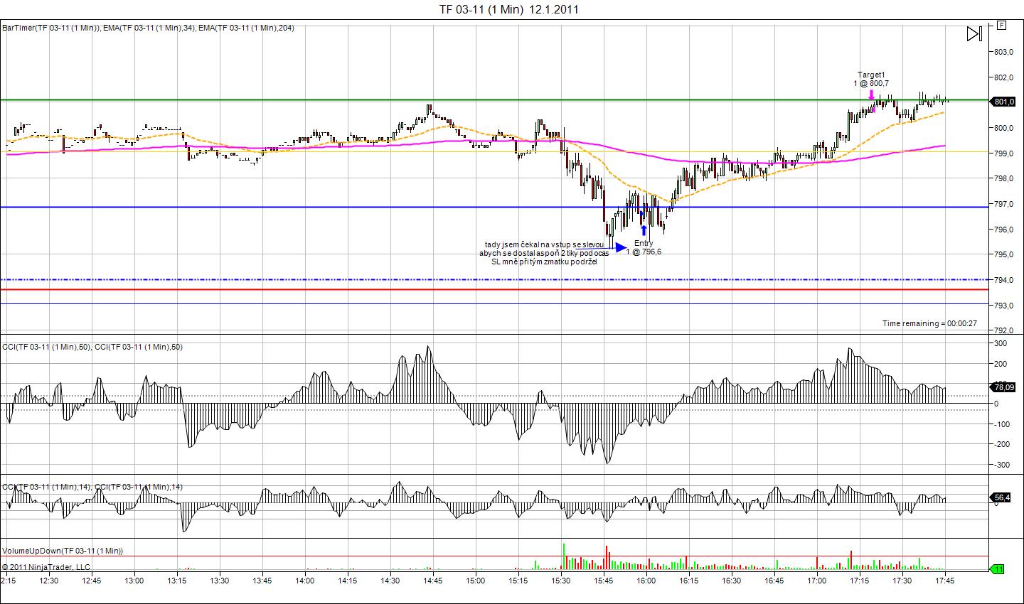This screenshot has width=1024, height=604.
Task: Click the 12:45 time axis label
Action: tap(92, 581)
